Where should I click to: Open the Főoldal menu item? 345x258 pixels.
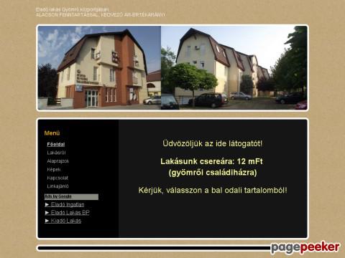click(56, 144)
